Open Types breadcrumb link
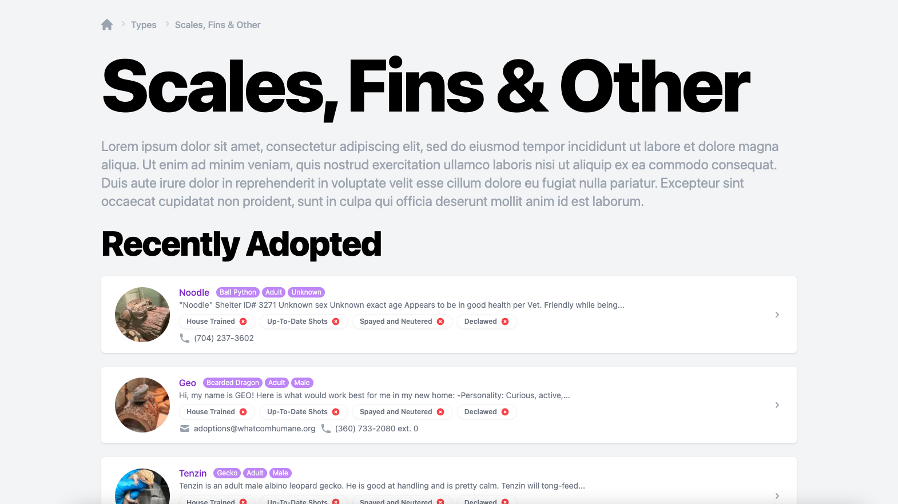This screenshot has width=898, height=504. [x=144, y=25]
